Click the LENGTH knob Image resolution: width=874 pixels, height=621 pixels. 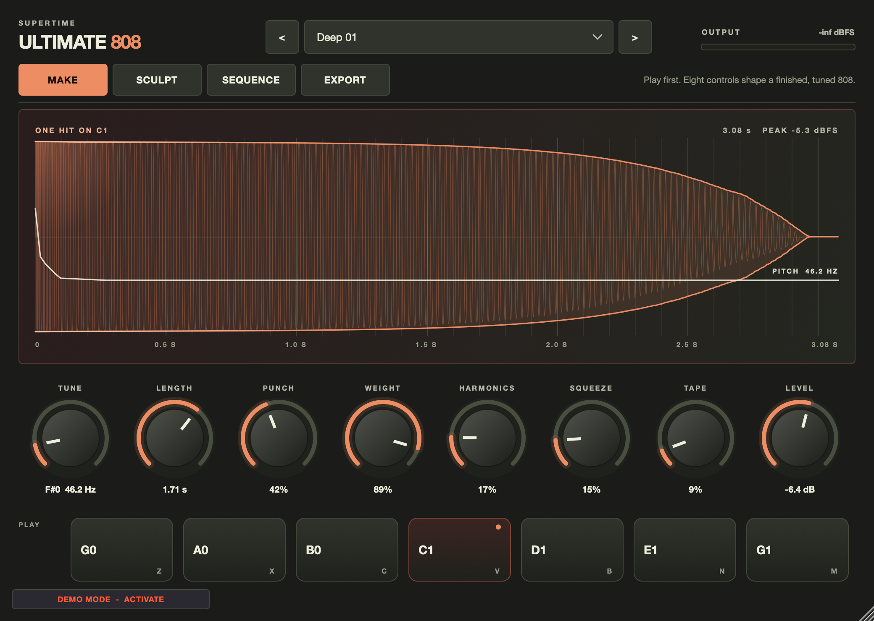pos(174,438)
